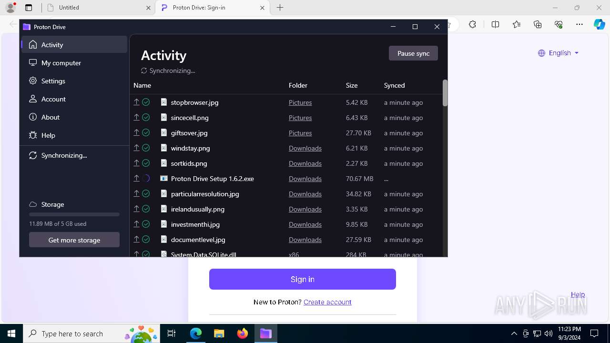
Task: Click the windstay.png file icon
Action: click(x=164, y=148)
